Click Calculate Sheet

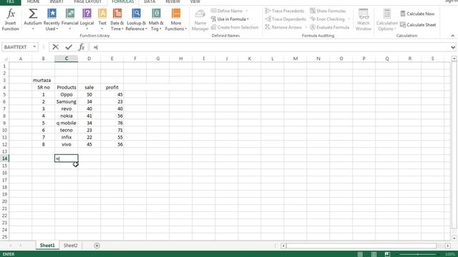pyautogui.click(x=418, y=25)
